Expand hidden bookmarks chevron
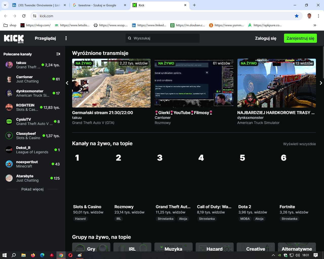Viewport: 324px width, 259px height. (315, 25)
